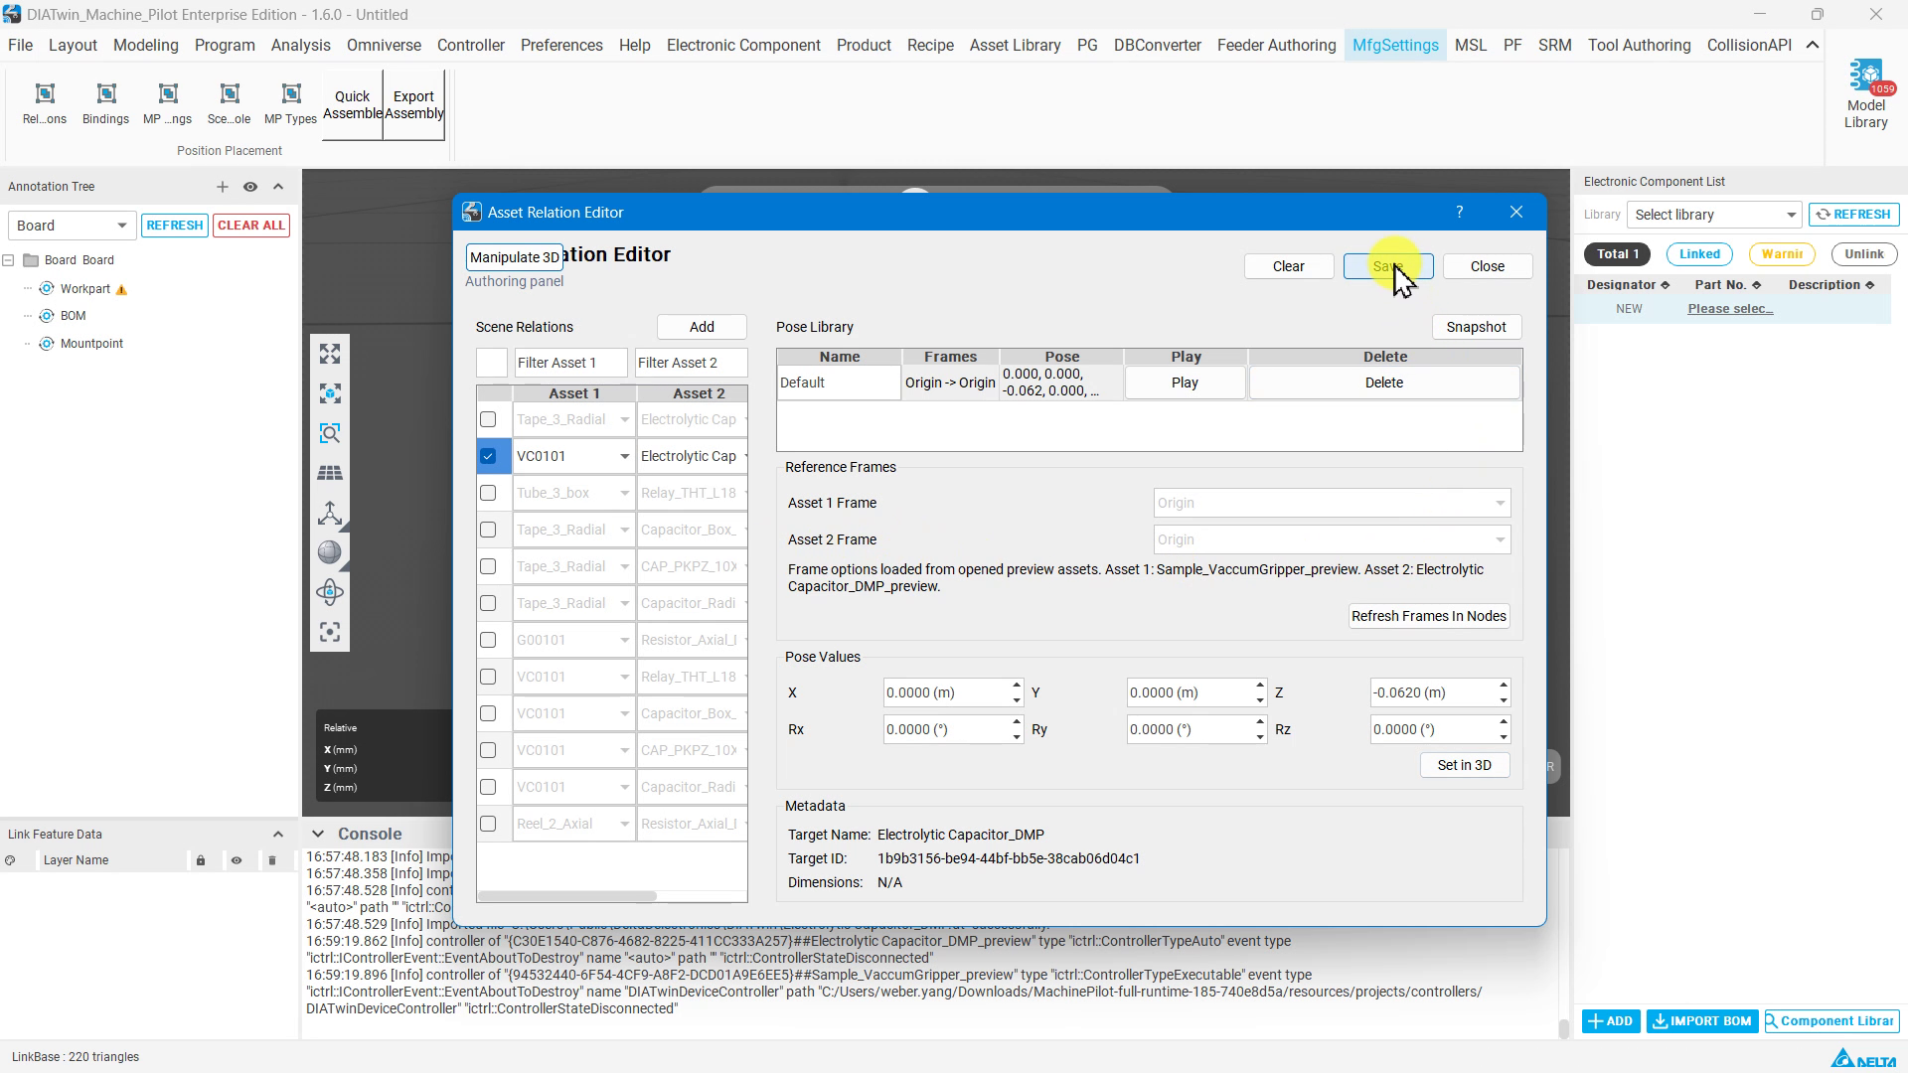The height and width of the screenshot is (1073, 1908).
Task: Increment the Z pose value stepper
Action: pyautogui.click(x=1504, y=686)
